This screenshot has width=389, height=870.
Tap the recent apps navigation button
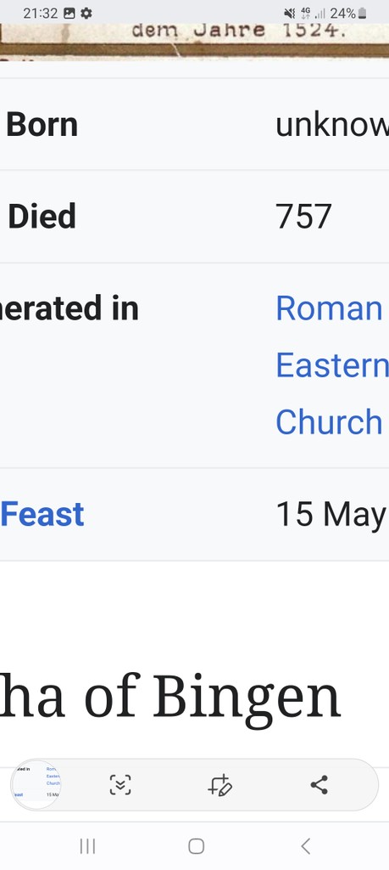tap(87, 846)
